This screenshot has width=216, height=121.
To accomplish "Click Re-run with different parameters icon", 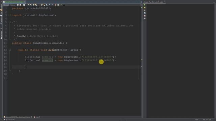I will coord(145,7).
